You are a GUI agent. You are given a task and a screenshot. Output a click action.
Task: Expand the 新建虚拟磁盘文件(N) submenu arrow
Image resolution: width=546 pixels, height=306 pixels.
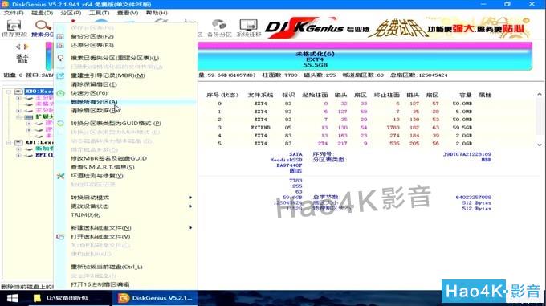click(190, 227)
